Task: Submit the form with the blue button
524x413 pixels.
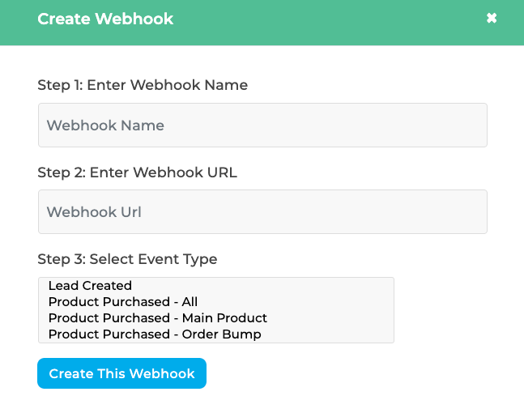Action: 121,373
